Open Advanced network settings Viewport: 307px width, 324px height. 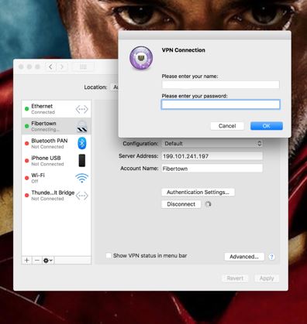click(x=244, y=257)
